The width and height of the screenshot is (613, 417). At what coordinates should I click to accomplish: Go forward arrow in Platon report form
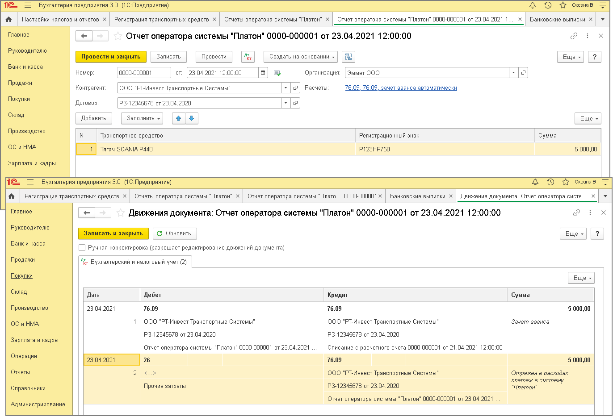100,36
